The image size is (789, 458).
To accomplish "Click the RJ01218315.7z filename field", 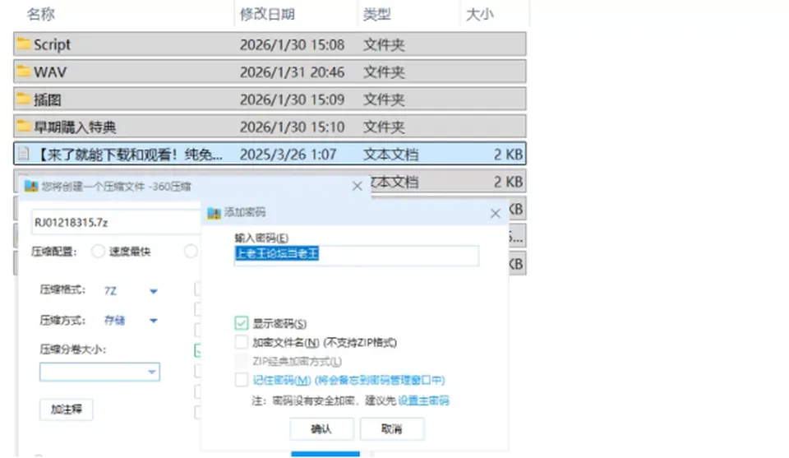I will pyautogui.click(x=116, y=223).
